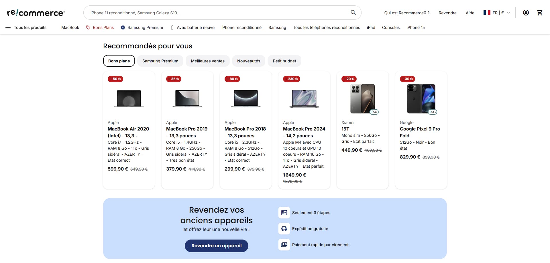Click the 5G badge on Pixel 9 Pro Fold

[x=433, y=112]
